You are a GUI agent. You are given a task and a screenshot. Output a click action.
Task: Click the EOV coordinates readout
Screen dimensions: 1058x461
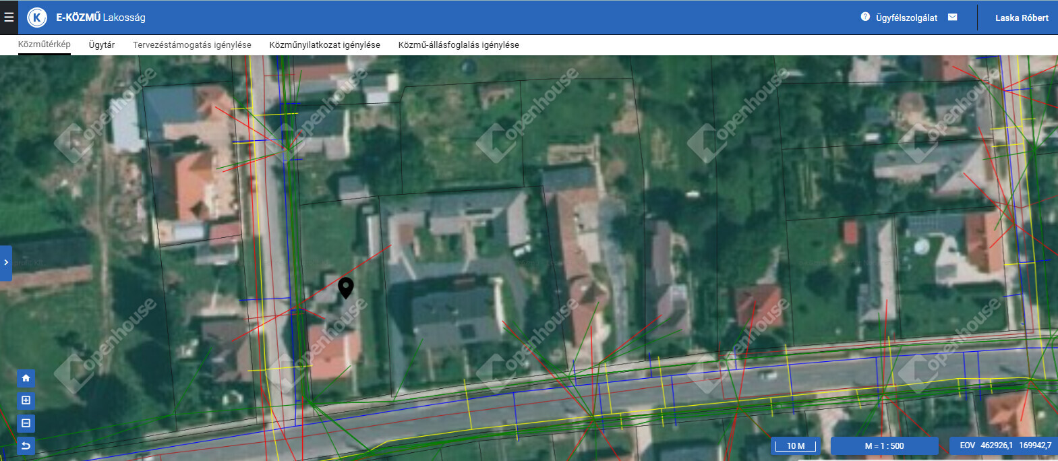point(1005,445)
